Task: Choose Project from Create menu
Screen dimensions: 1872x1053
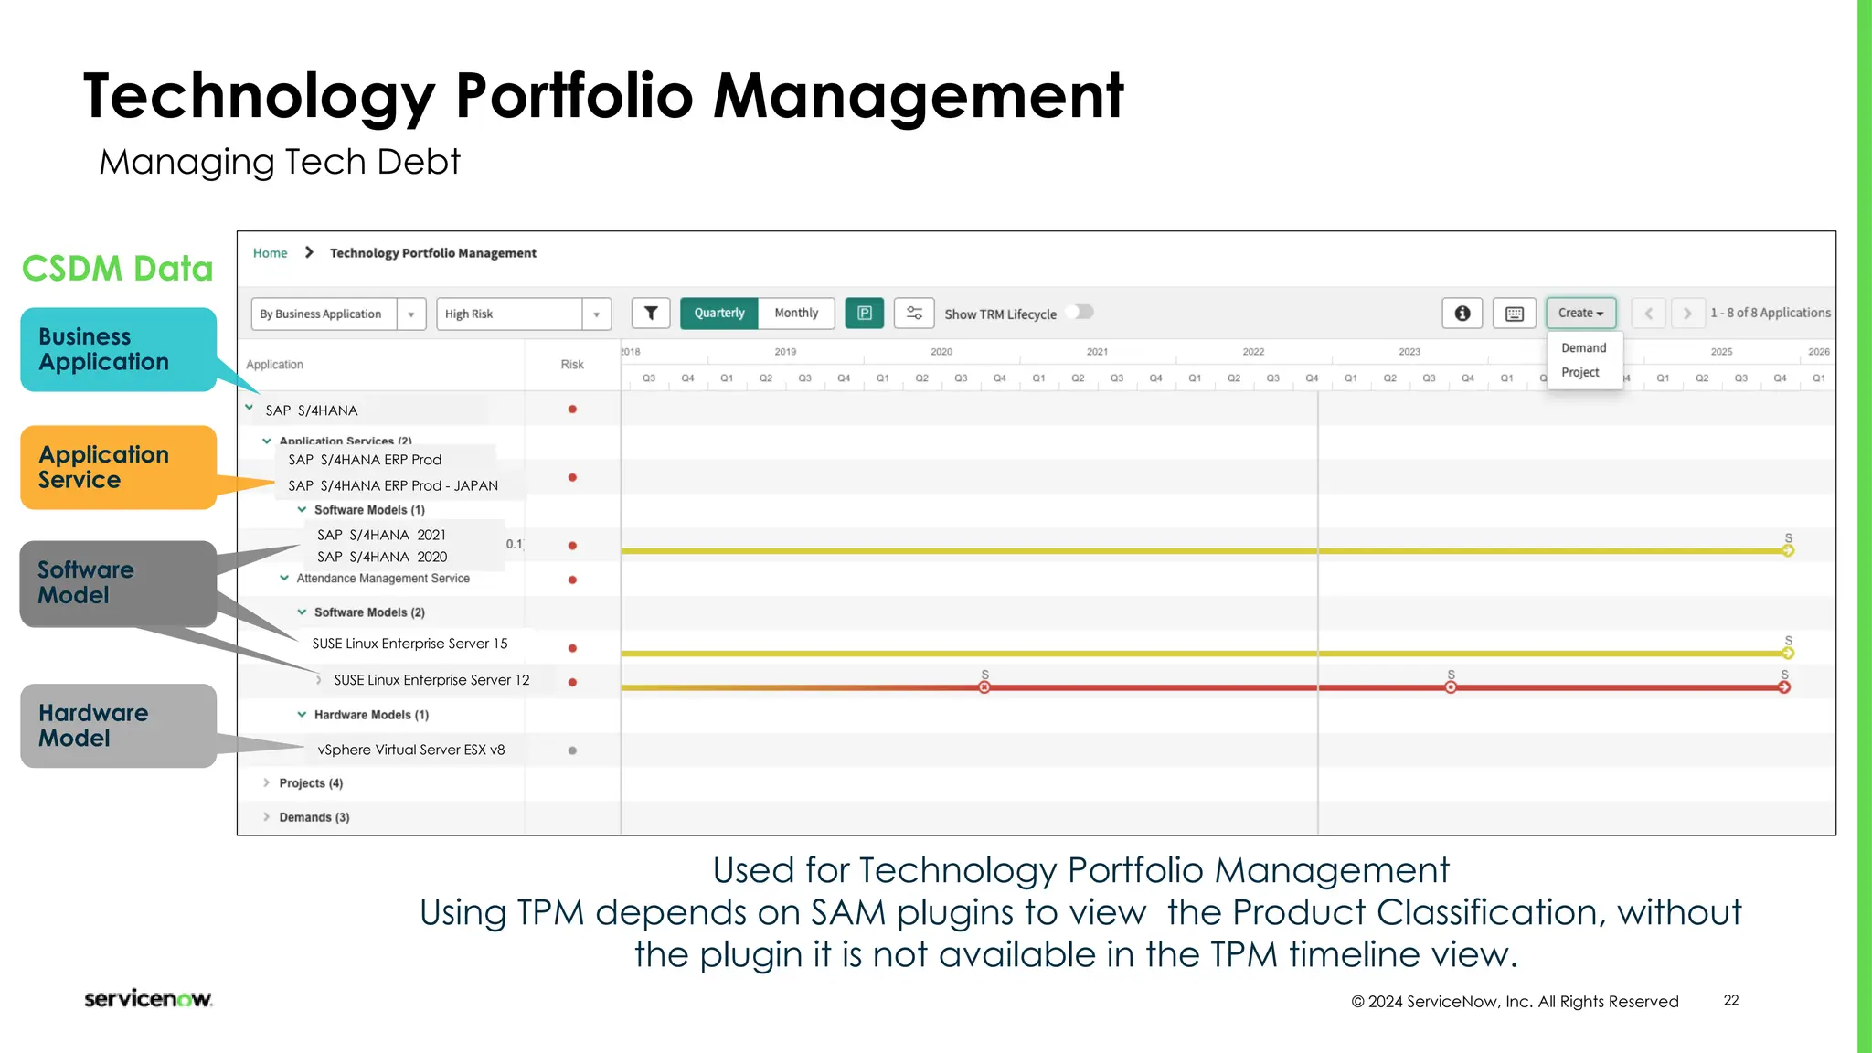Action: pyautogui.click(x=1579, y=373)
